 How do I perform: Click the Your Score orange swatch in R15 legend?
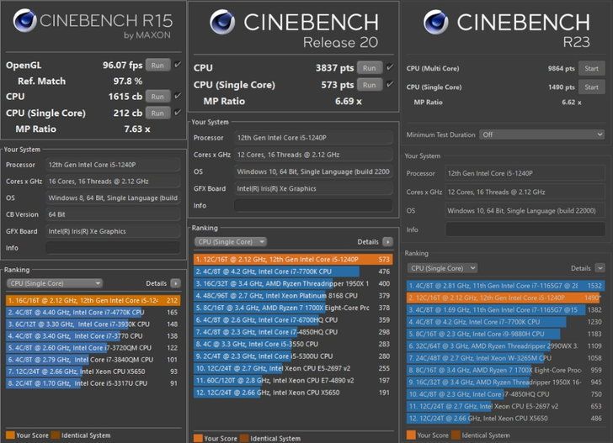pyautogui.click(x=10, y=435)
